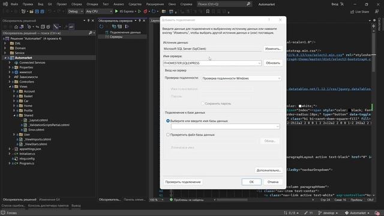Screen dimensions: 384x216
Task: Pin the Server Explorer panel
Action: pos(140,20)
